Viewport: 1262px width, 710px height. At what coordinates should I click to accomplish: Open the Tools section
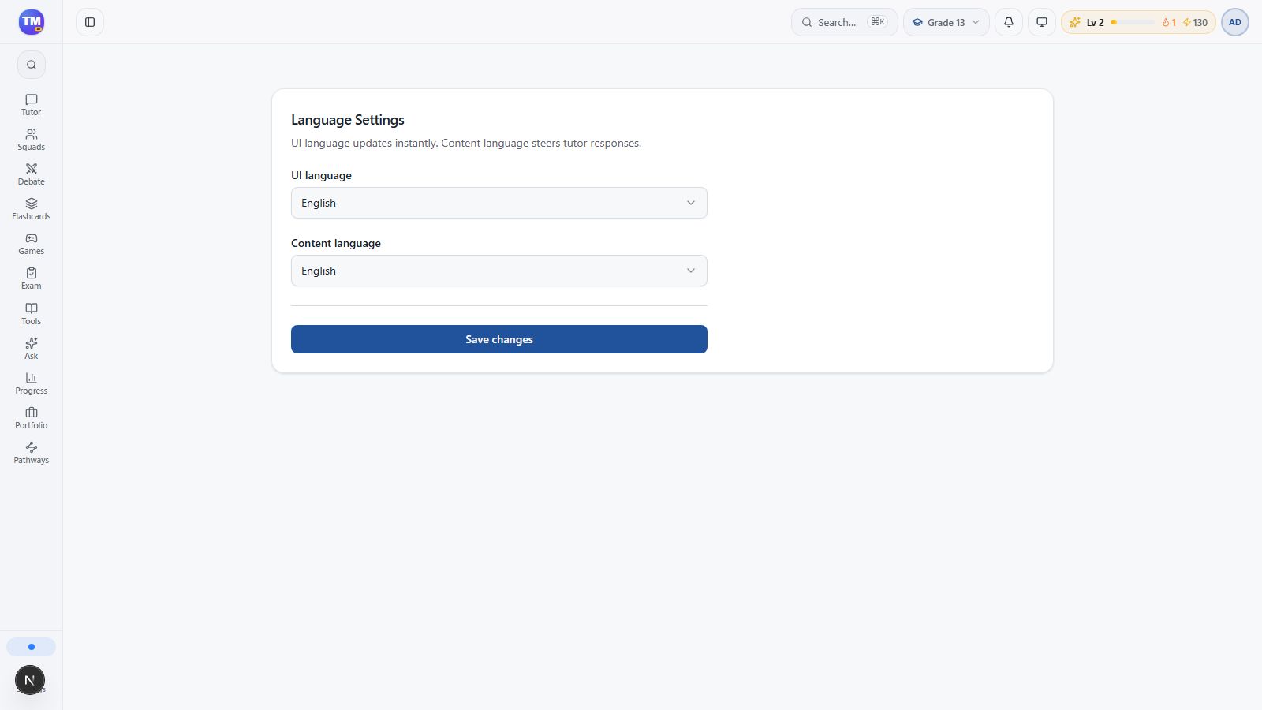(x=32, y=314)
